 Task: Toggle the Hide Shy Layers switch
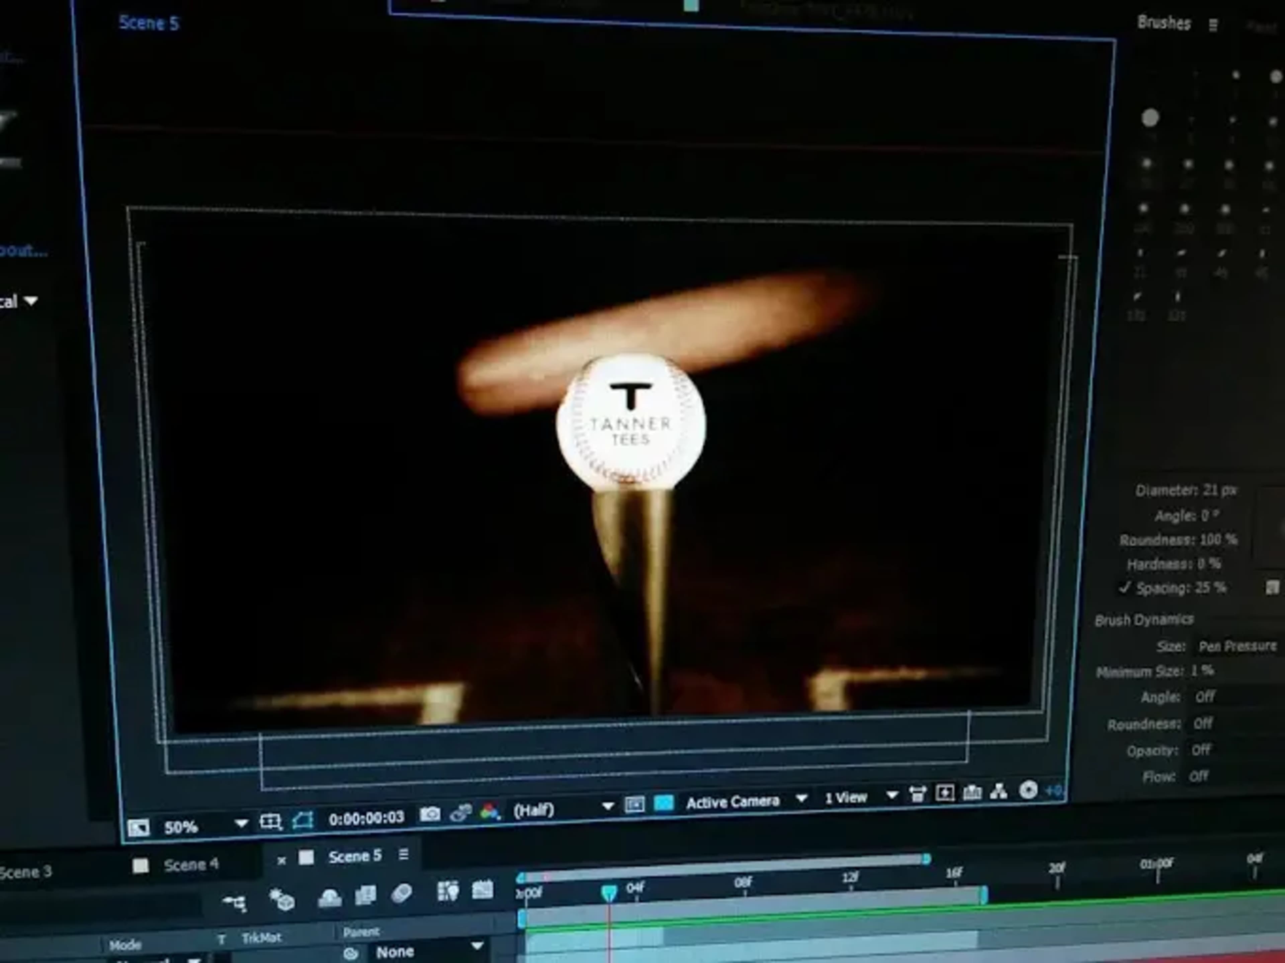coord(329,898)
